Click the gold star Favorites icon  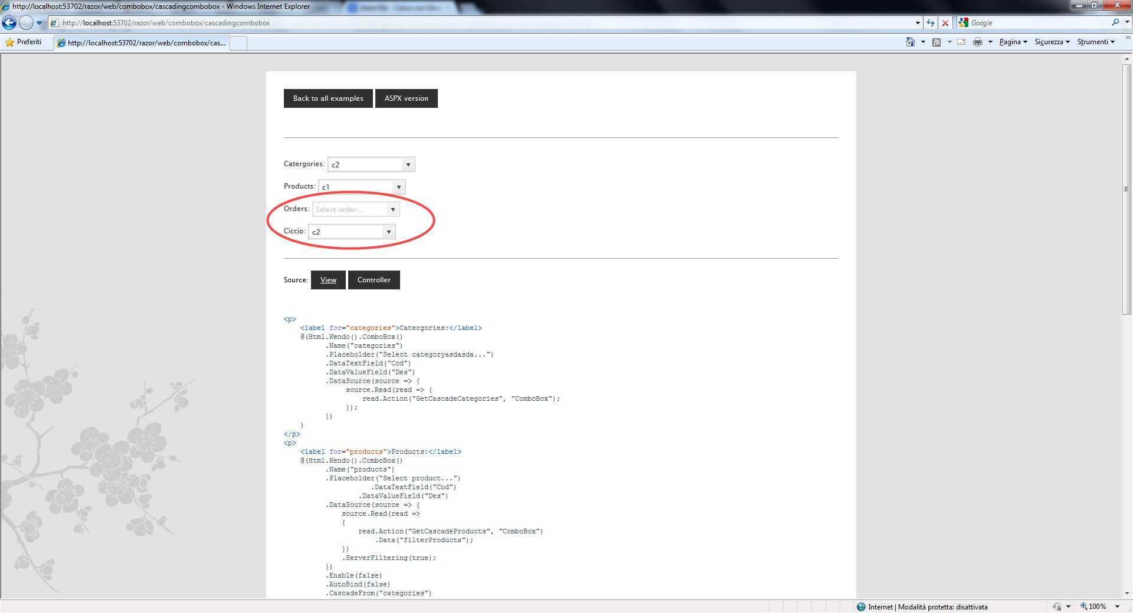point(9,42)
